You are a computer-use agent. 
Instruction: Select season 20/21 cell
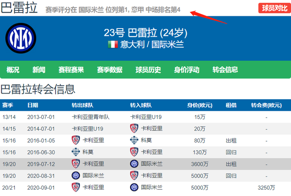pyautogui.click(x=9, y=188)
